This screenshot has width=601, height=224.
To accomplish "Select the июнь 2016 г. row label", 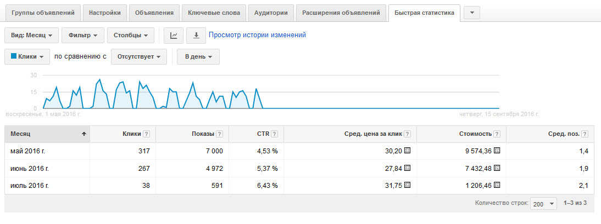I will [30, 168].
